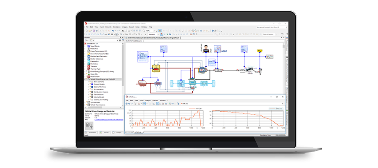378x168 pixels.
Task: Select the driver icon in the diagram
Action: [x=206, y=49]
